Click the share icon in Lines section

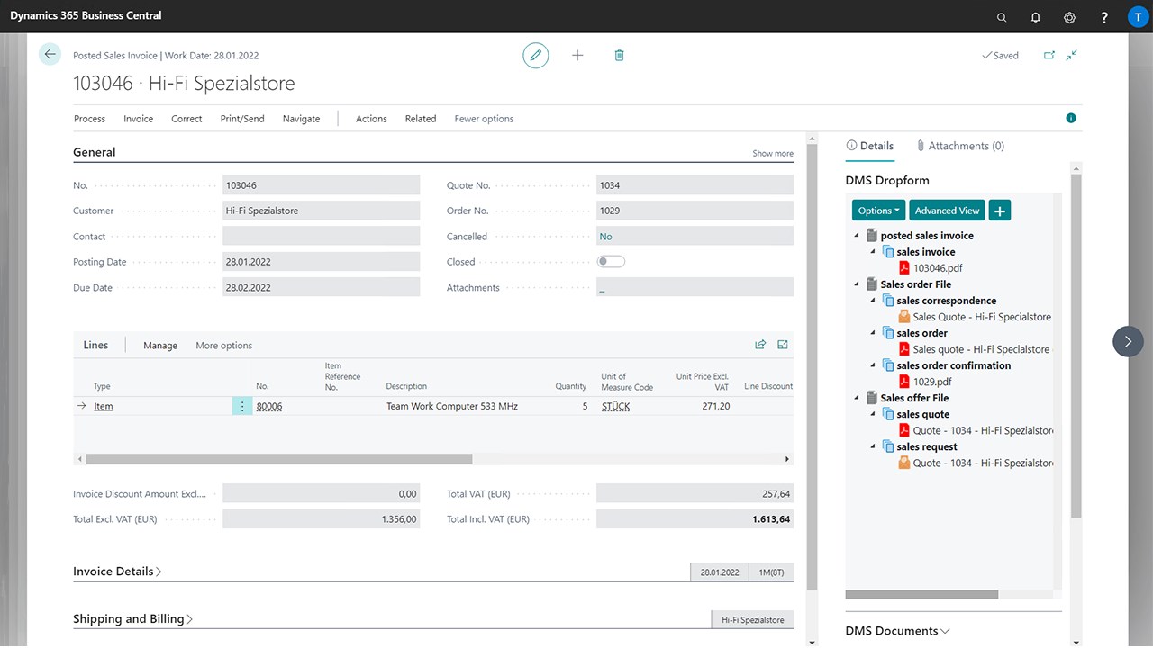(760, 345)
